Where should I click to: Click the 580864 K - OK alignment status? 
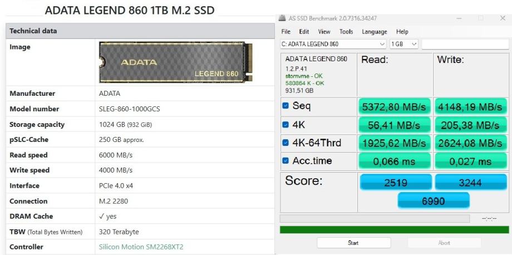coord(304,84)
